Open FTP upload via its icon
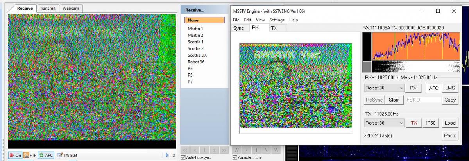Viewport: 469px width, 161px height. click(x=25, y=155)
